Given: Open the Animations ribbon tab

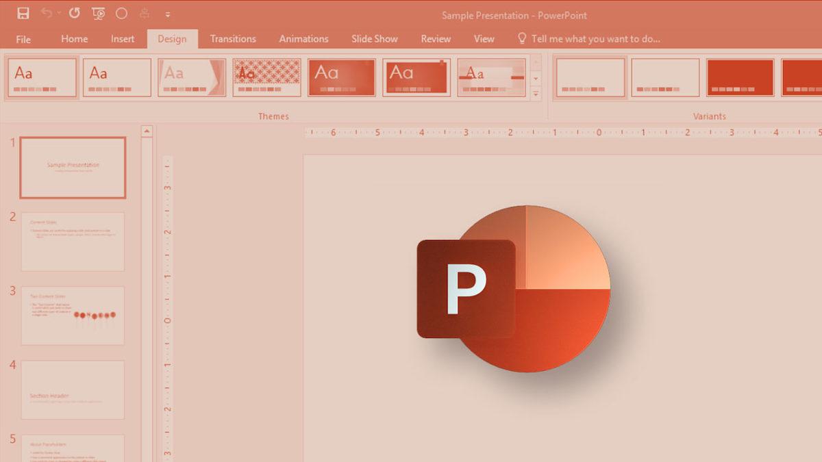Looking at the screenshot, I should click(303, 39).
